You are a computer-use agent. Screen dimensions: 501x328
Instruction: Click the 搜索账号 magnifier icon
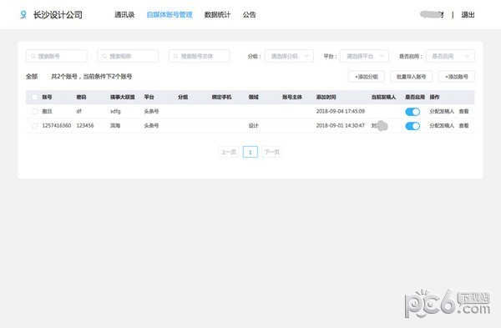(33, 56)
